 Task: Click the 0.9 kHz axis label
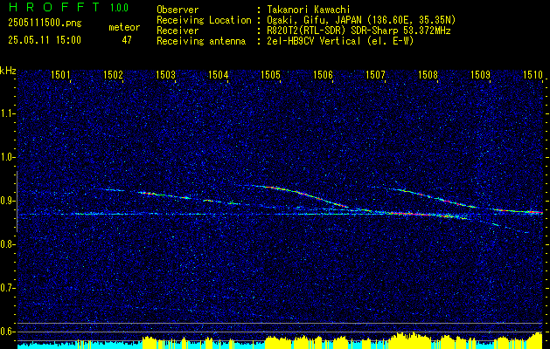7,201
